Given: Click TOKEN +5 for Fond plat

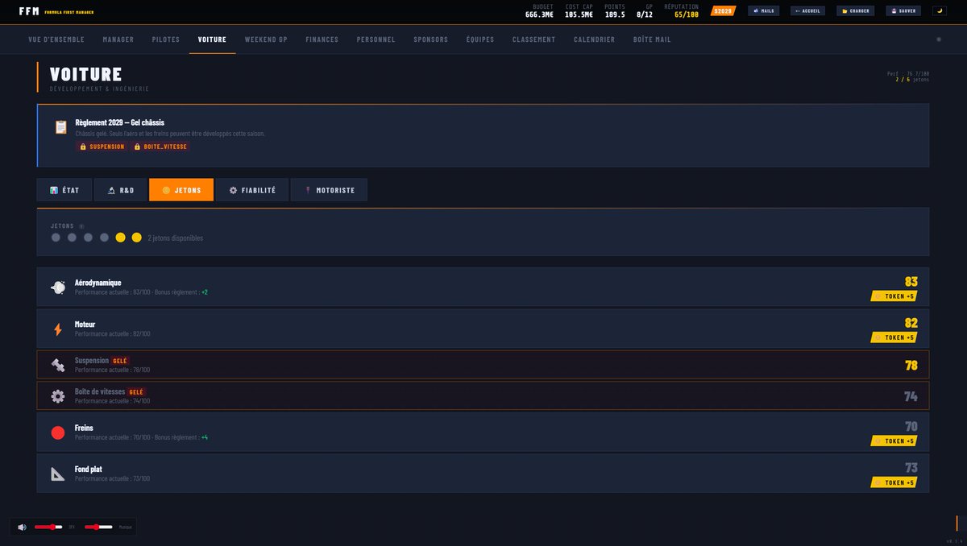Looking at the screenshot, I should [x=895, y=482].
